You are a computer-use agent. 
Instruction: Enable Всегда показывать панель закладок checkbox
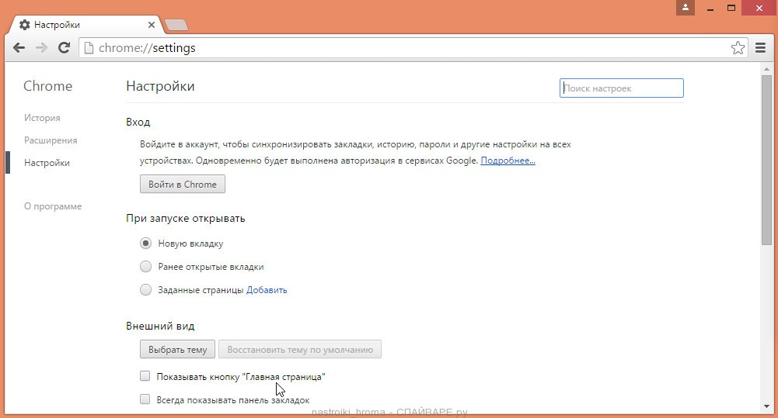[x=145, y=399]
